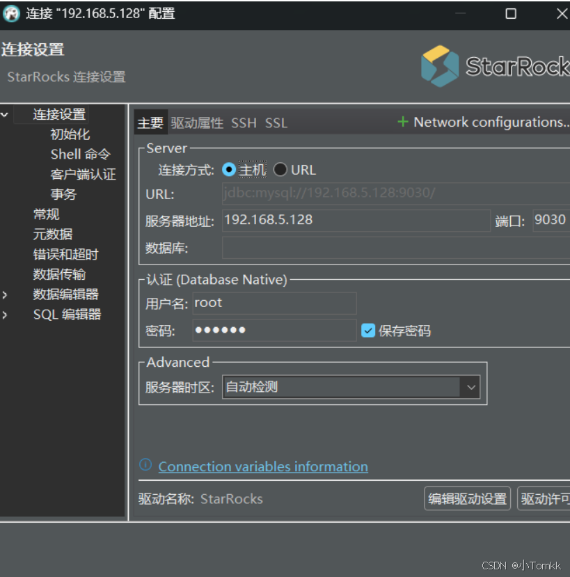Select SQL 编辑器 in the sidebar

68,315
